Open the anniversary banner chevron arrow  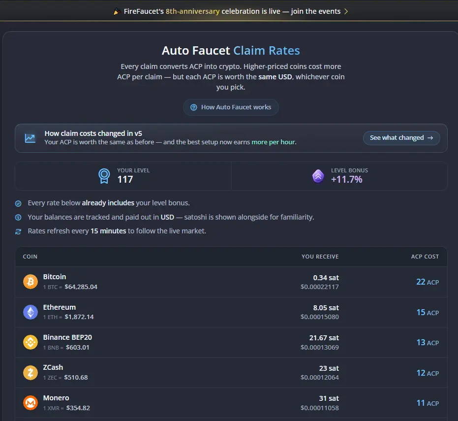[346, 11]
